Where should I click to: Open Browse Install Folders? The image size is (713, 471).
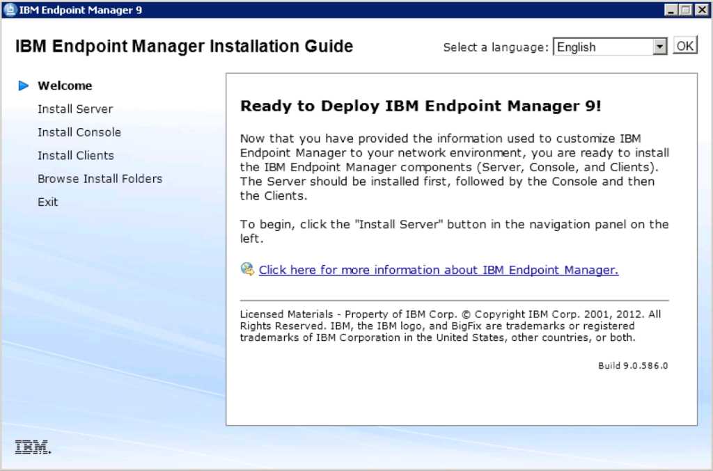[100, 178]
